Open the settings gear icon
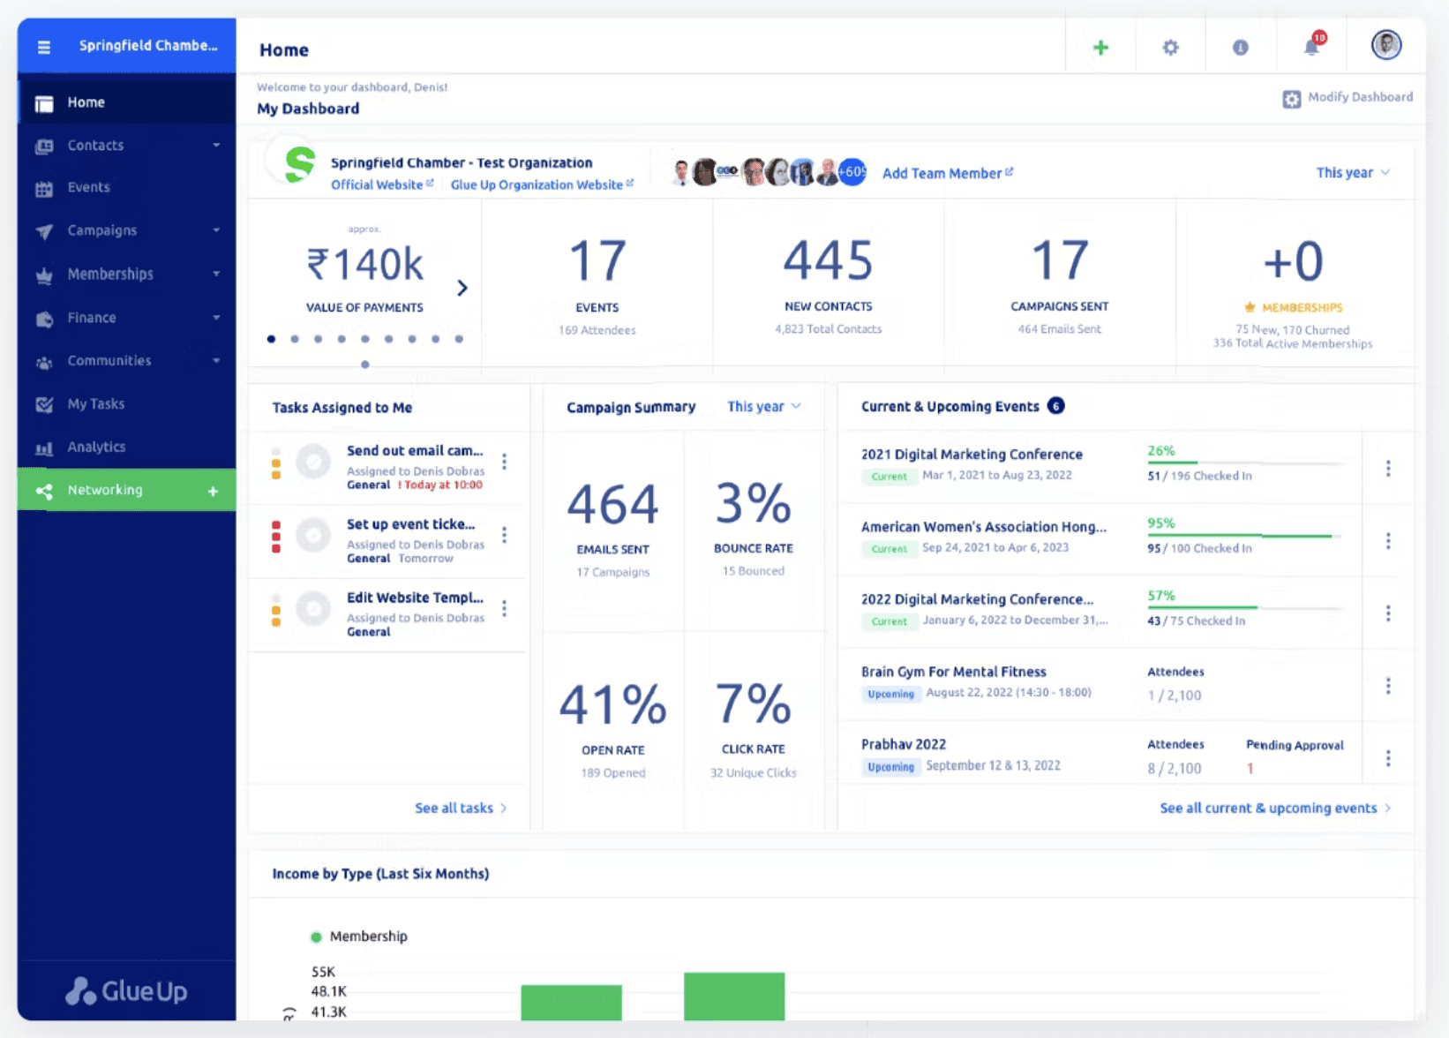This screenshot has height=1038, width=1449. point(1170,48)
